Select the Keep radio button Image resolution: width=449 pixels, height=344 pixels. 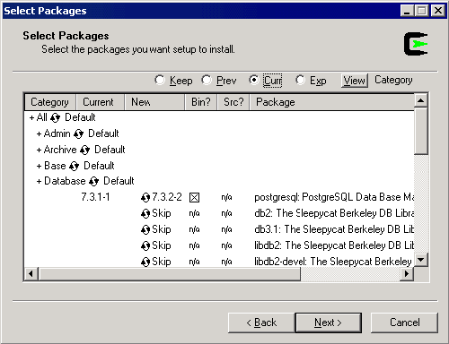coord(160,80)
